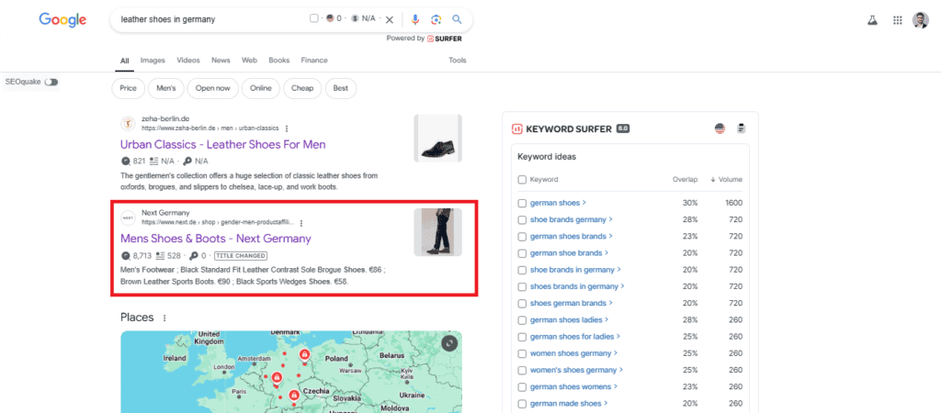
Task: Switch to the Images search tab
Action: [153, 61]
